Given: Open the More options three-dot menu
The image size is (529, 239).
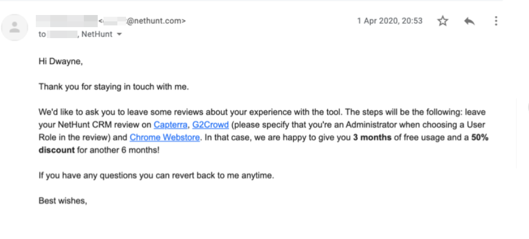Looking at the screenshot, I should pyautogui.click(x=495, y=21).
